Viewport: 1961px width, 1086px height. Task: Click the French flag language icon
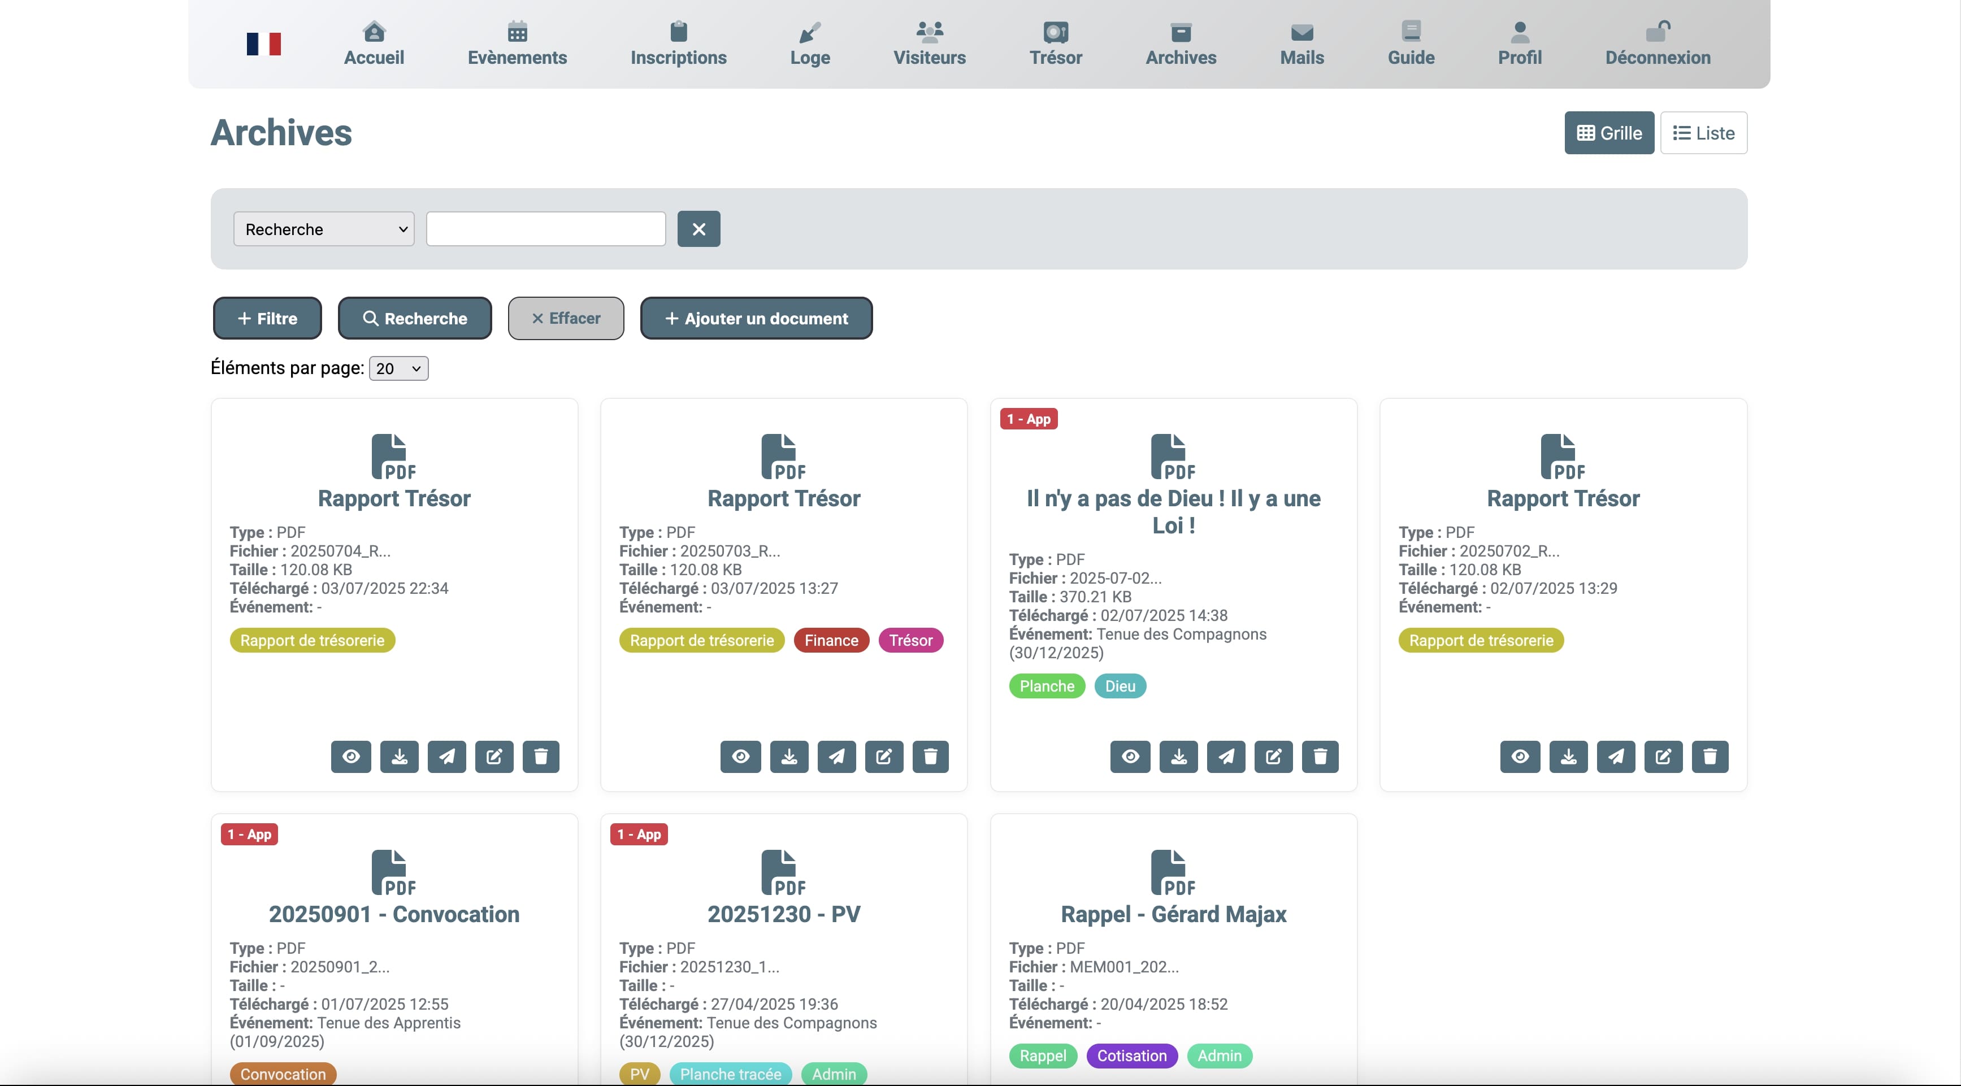coord(263,44)
